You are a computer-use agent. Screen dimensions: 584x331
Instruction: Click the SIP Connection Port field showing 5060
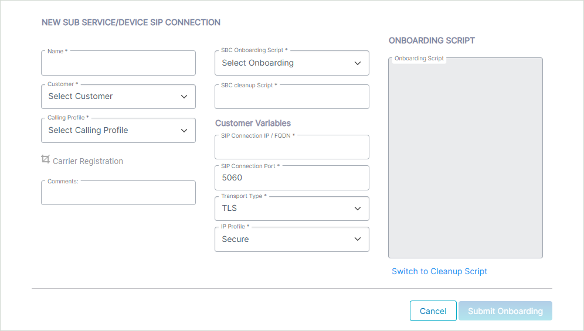click(x=292, y=178)
